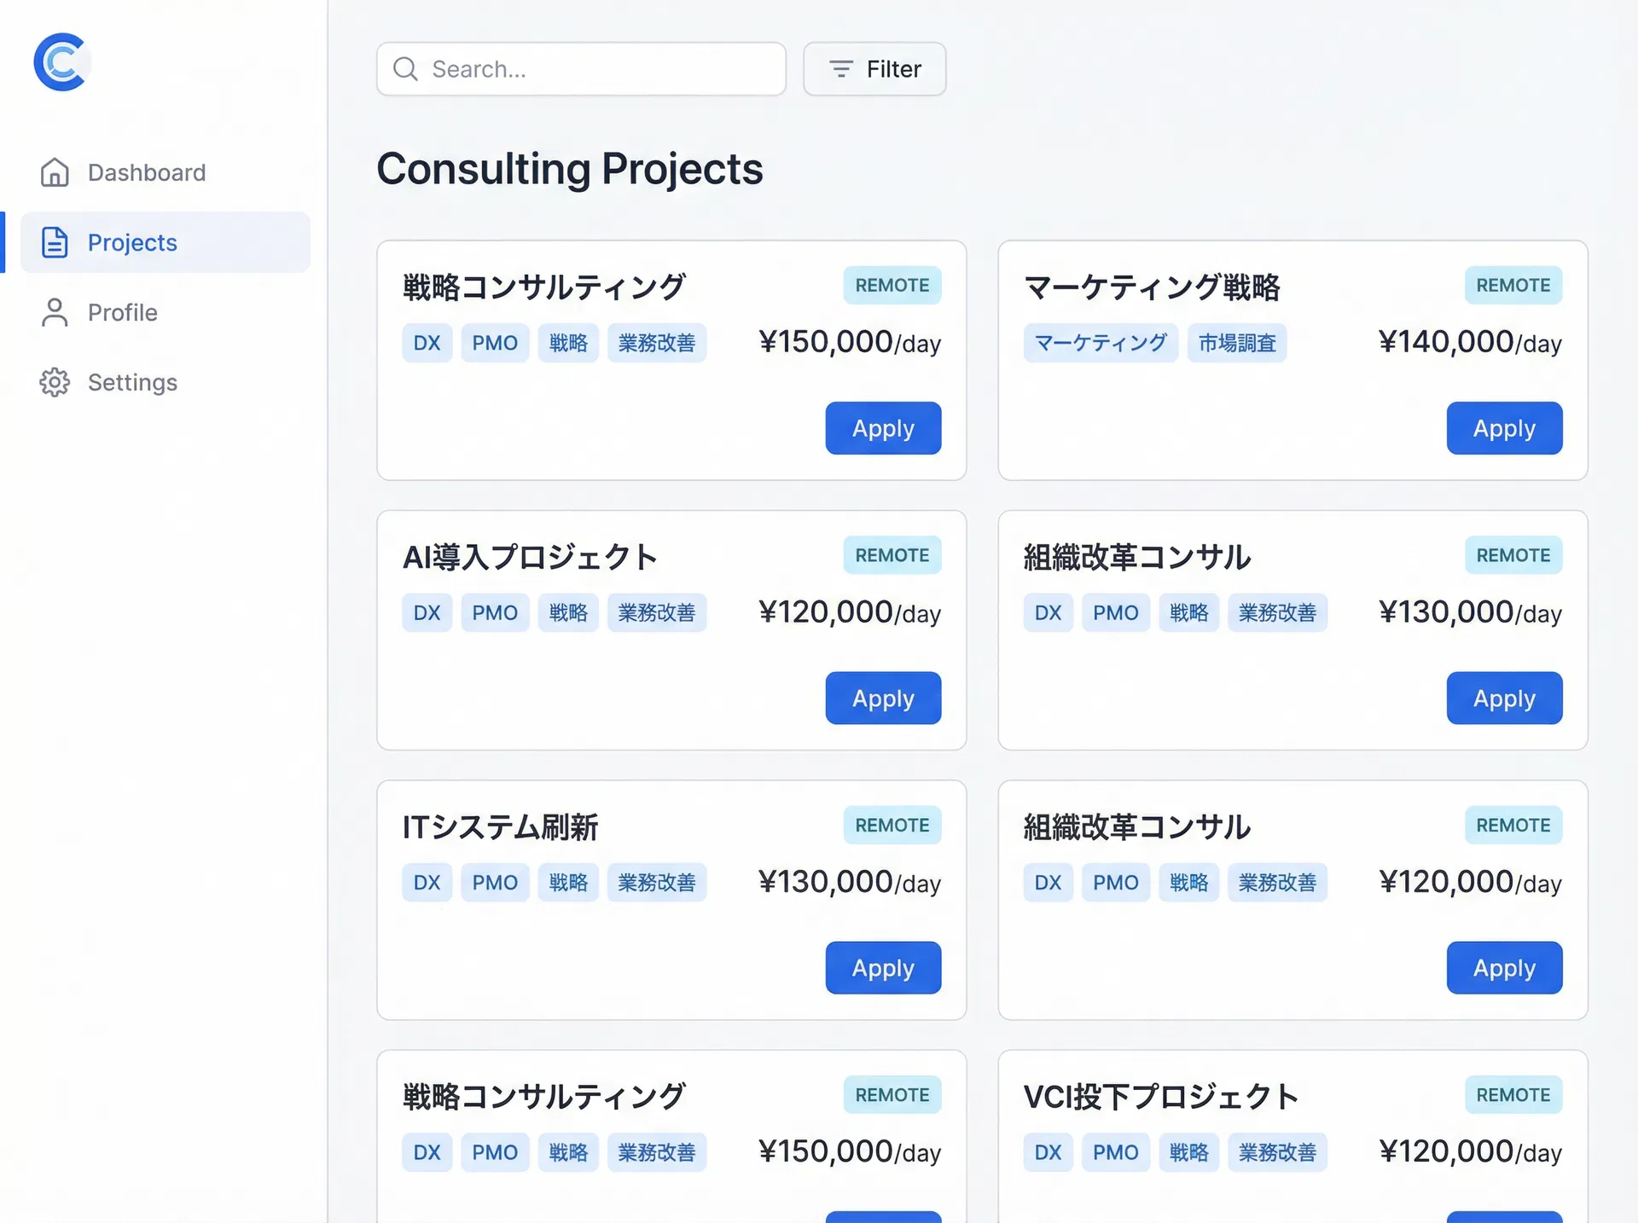1638x1223 pixels.
Task: Select the Dashboard home icon
Action: point(55,172)
